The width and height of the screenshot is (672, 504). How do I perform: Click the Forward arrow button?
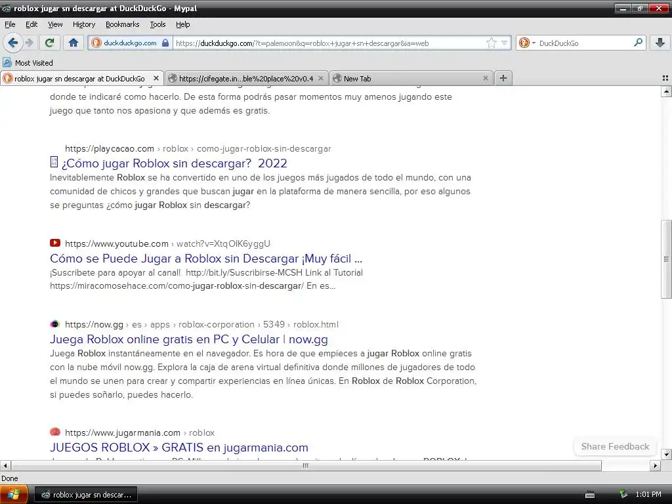[x=29, y=43]
